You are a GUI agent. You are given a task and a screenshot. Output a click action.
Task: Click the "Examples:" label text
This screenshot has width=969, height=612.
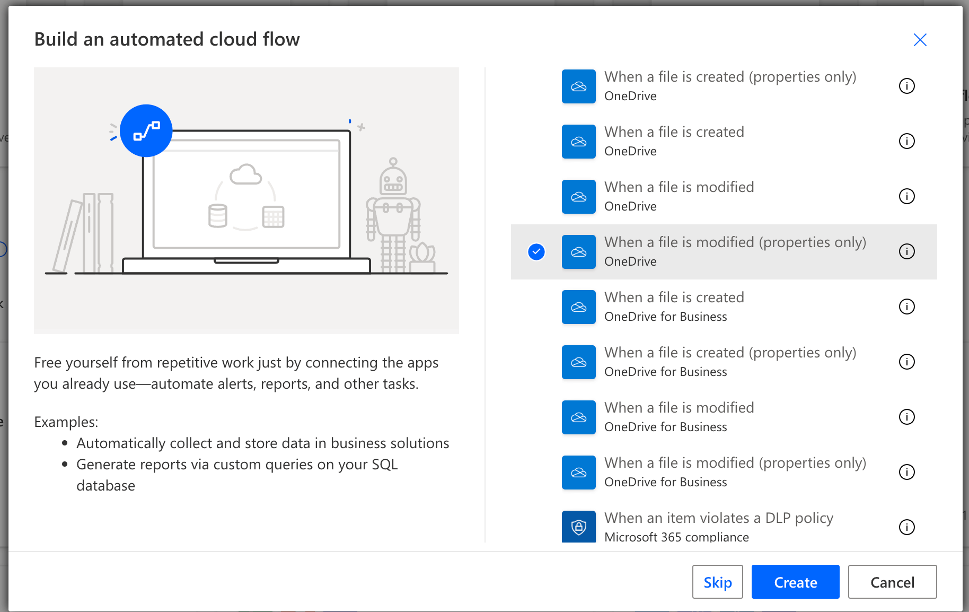[x=66, y=422]
